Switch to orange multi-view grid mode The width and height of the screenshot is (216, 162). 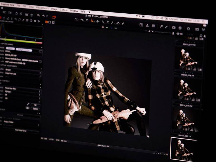[46, 22]
